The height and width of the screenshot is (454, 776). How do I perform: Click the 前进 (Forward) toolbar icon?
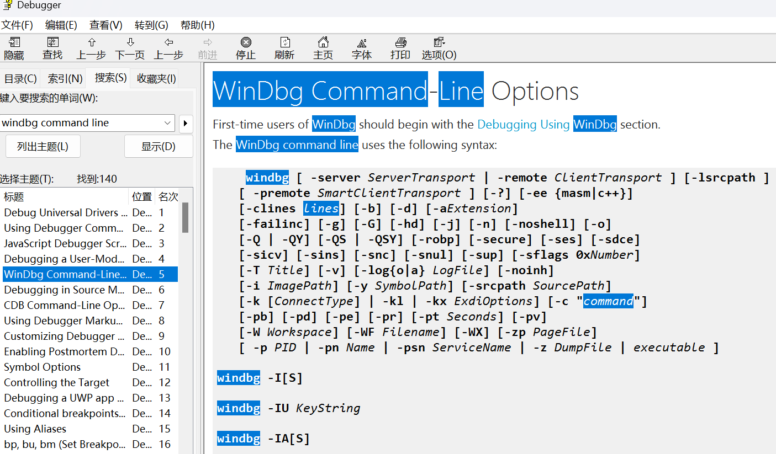208,49
